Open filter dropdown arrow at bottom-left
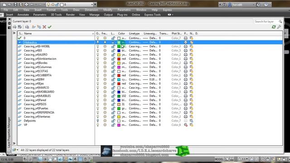The height and width of the screenshot is (163, 290). (x=17, y=150)
